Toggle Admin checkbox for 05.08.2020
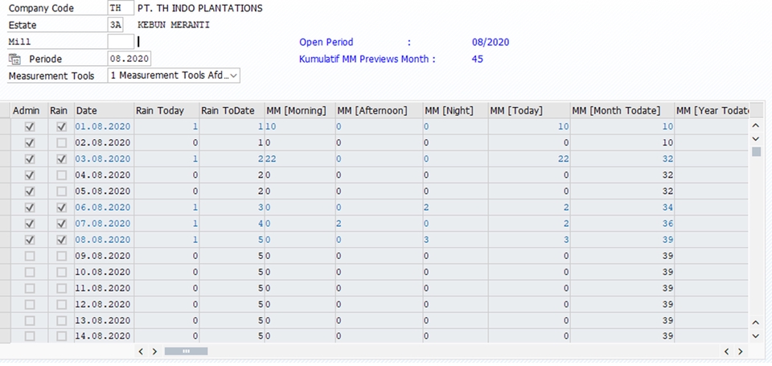 (30, 191)
